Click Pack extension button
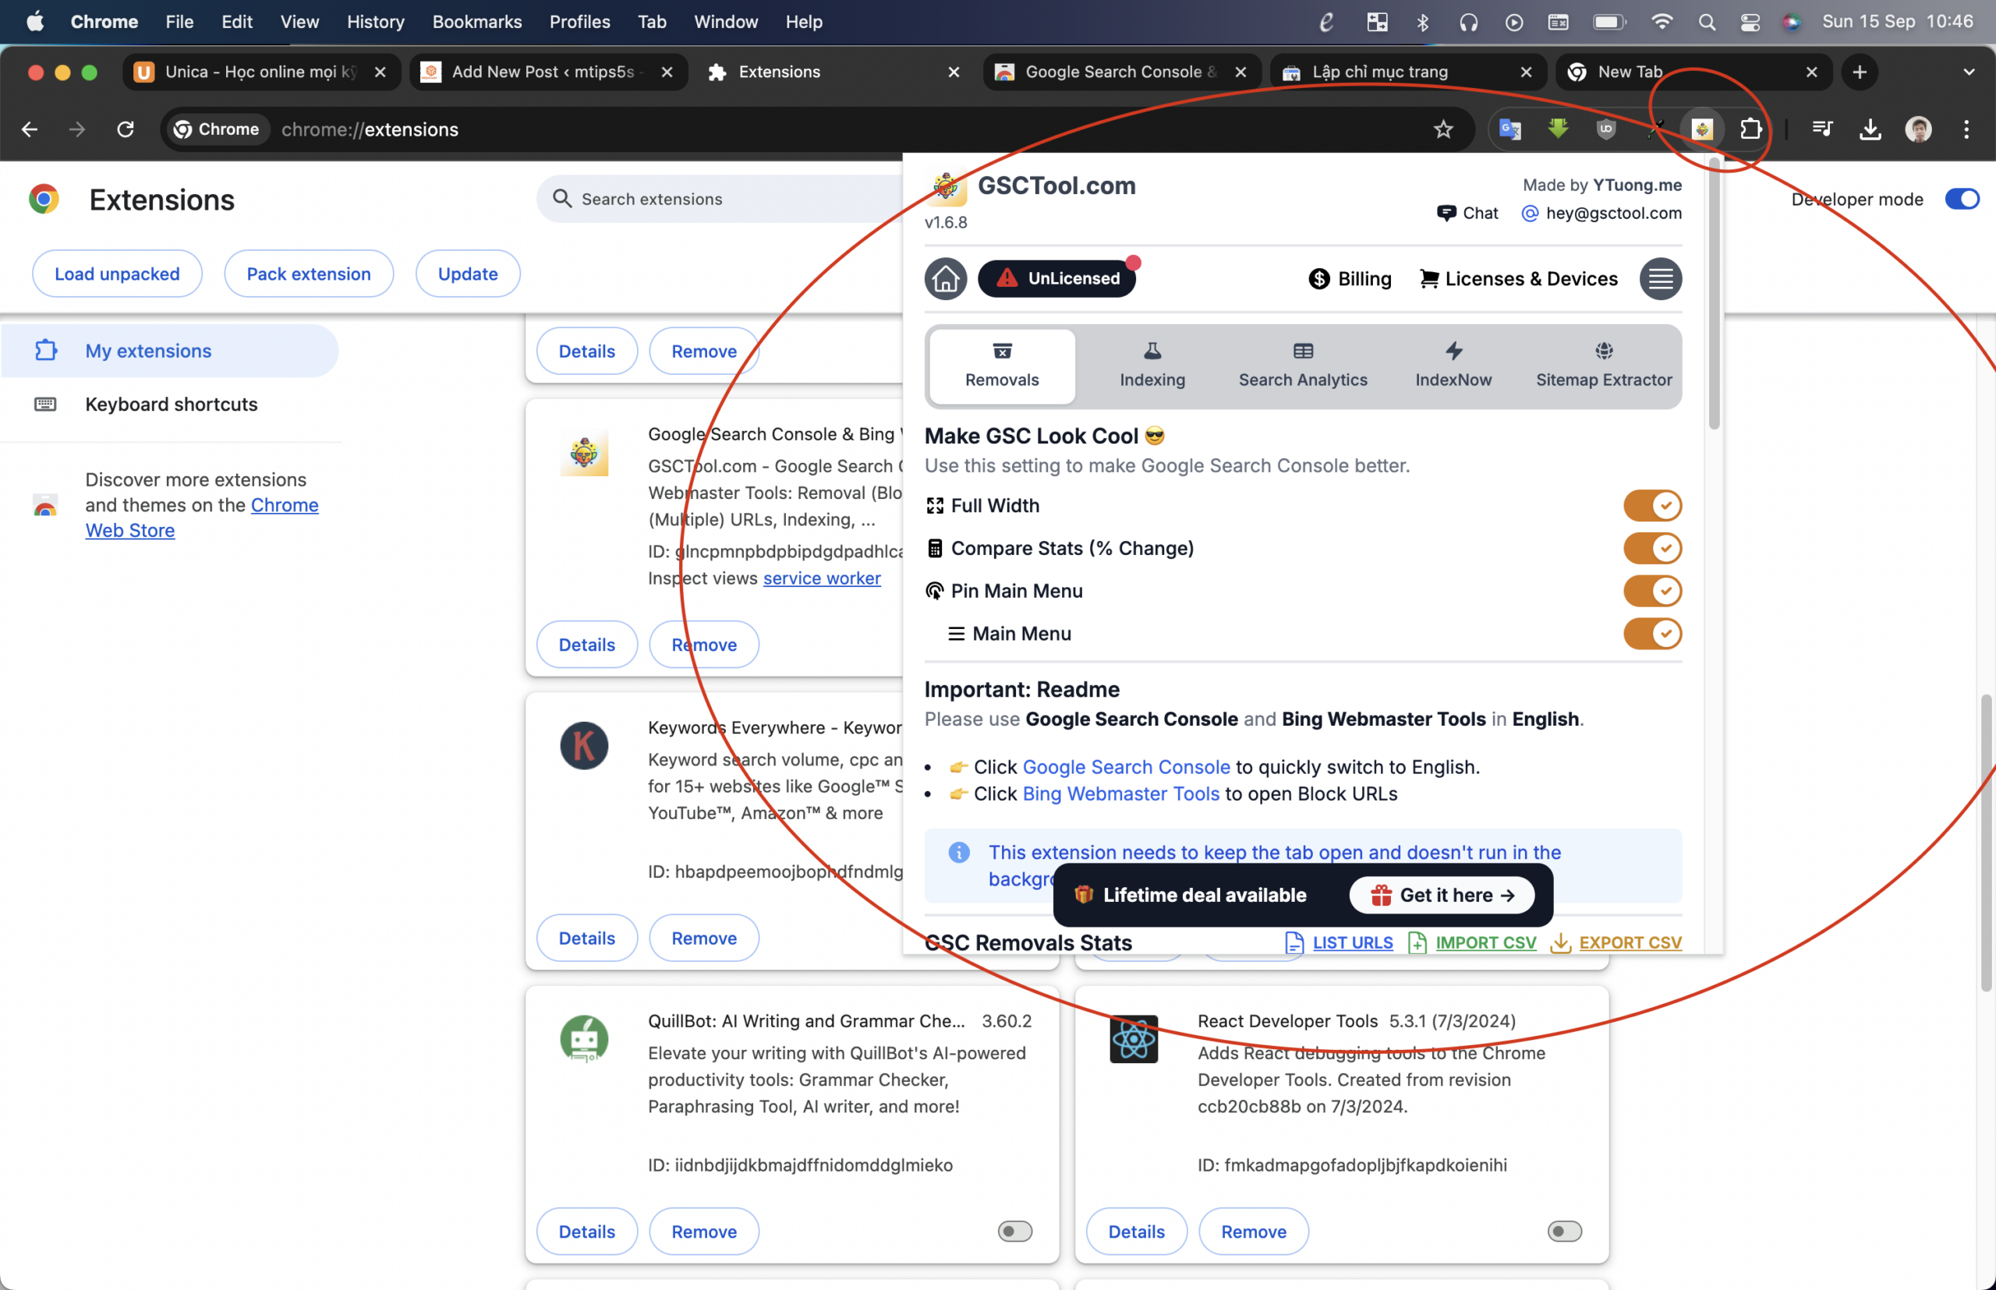This screenshot has height=1290, width=1996. tap(308, 274)
